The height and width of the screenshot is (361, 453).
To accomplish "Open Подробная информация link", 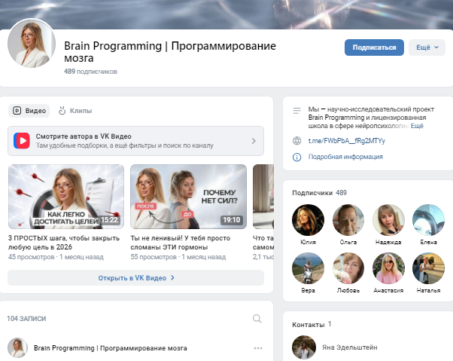I will coord(345,157).
